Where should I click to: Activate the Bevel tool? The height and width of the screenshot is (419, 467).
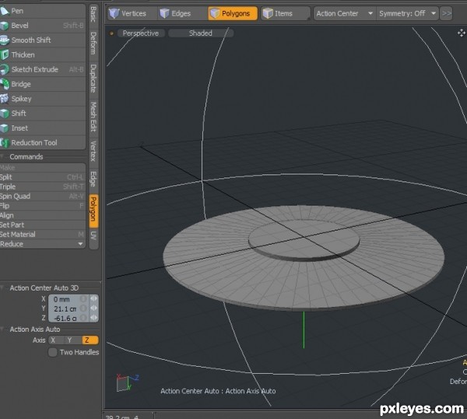point(43,26)
